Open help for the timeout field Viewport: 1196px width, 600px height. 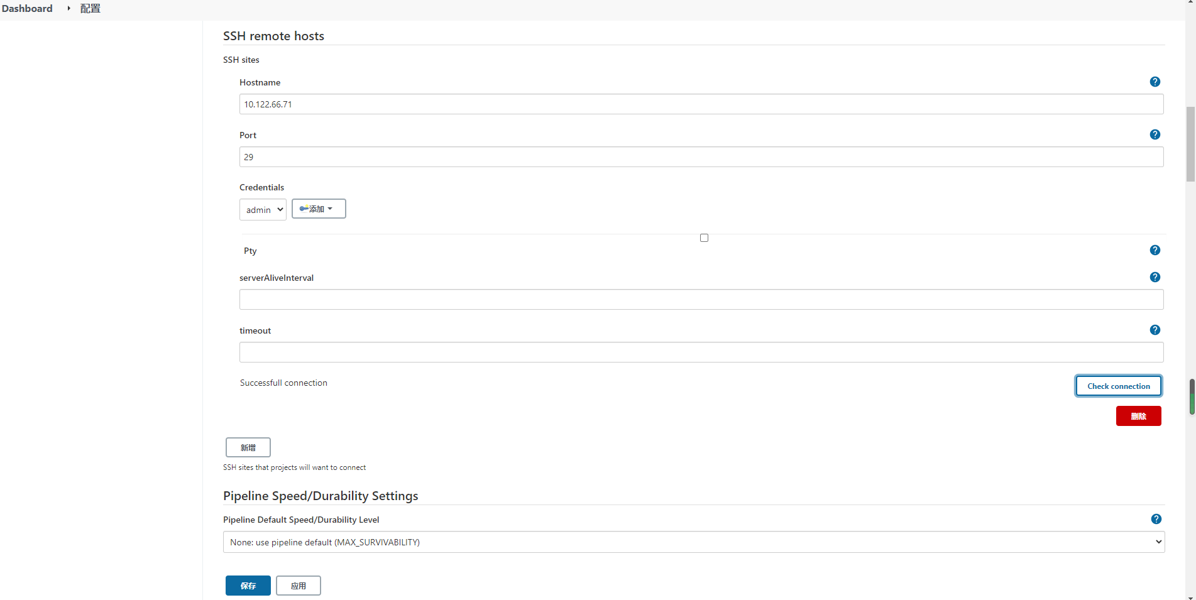[x=1155, y=330]
